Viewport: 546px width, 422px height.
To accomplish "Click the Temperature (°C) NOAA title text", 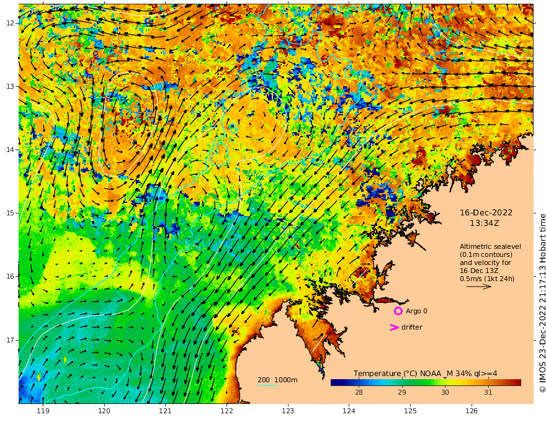I will coord(425,374).
